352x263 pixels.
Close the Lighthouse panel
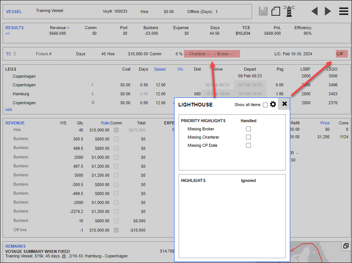(284, 104)
